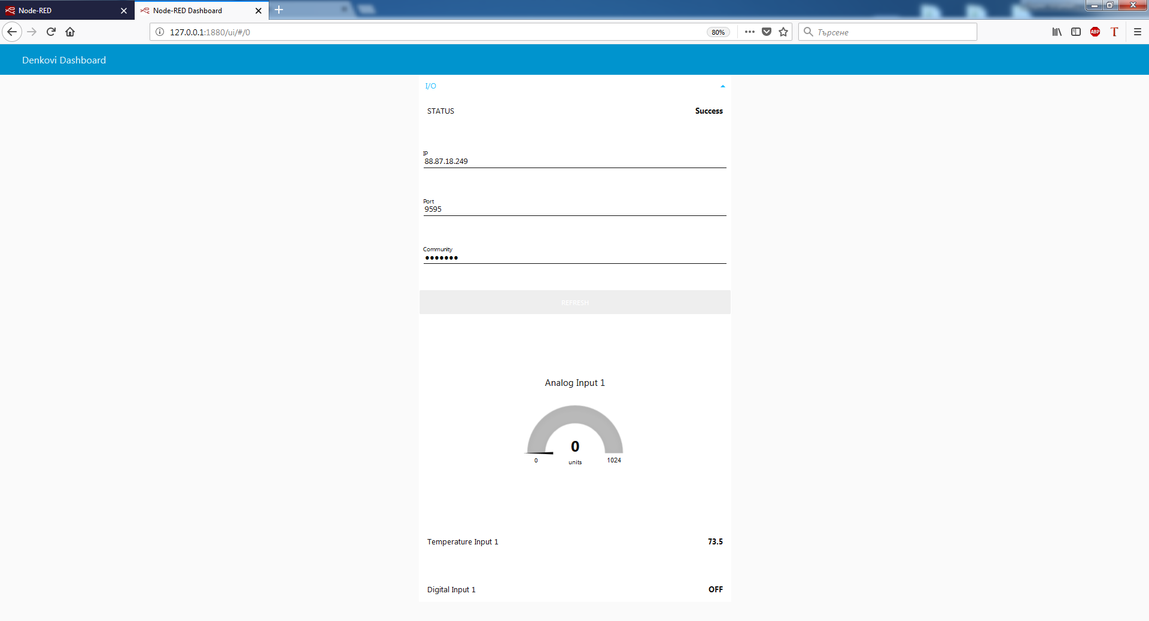Image resolution: width=1149 pixels, height=621 pixels.
Task: Open a new browser tab
Action: coord(279,10)
